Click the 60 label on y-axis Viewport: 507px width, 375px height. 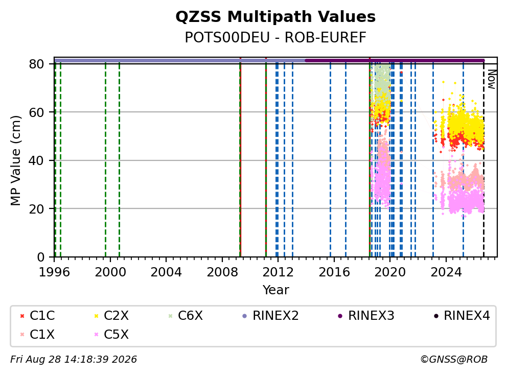tap(36, 112)
